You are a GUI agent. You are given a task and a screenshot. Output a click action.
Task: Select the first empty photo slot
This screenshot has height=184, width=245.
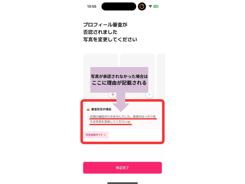point(101,76)
